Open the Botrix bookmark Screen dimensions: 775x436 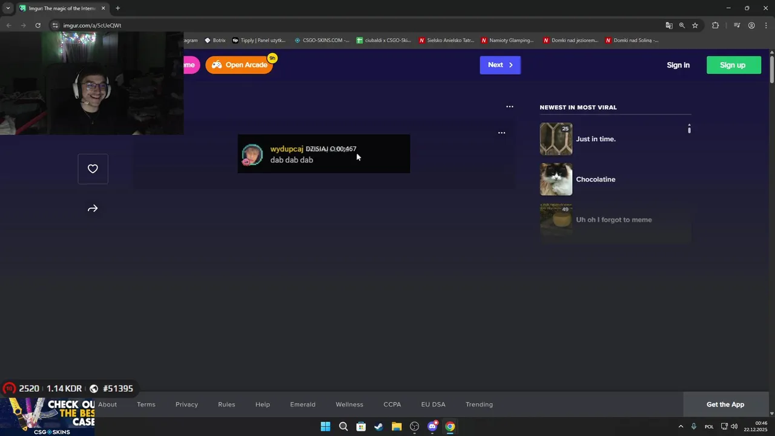pos(215,41)
